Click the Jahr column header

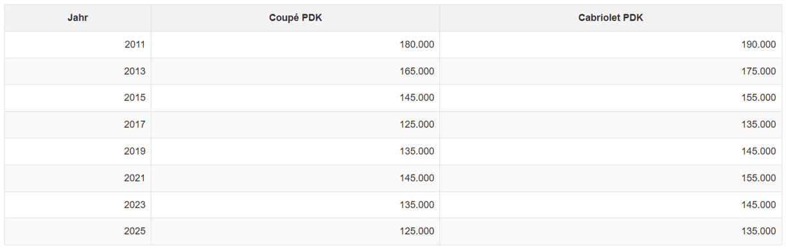(78, 18)
